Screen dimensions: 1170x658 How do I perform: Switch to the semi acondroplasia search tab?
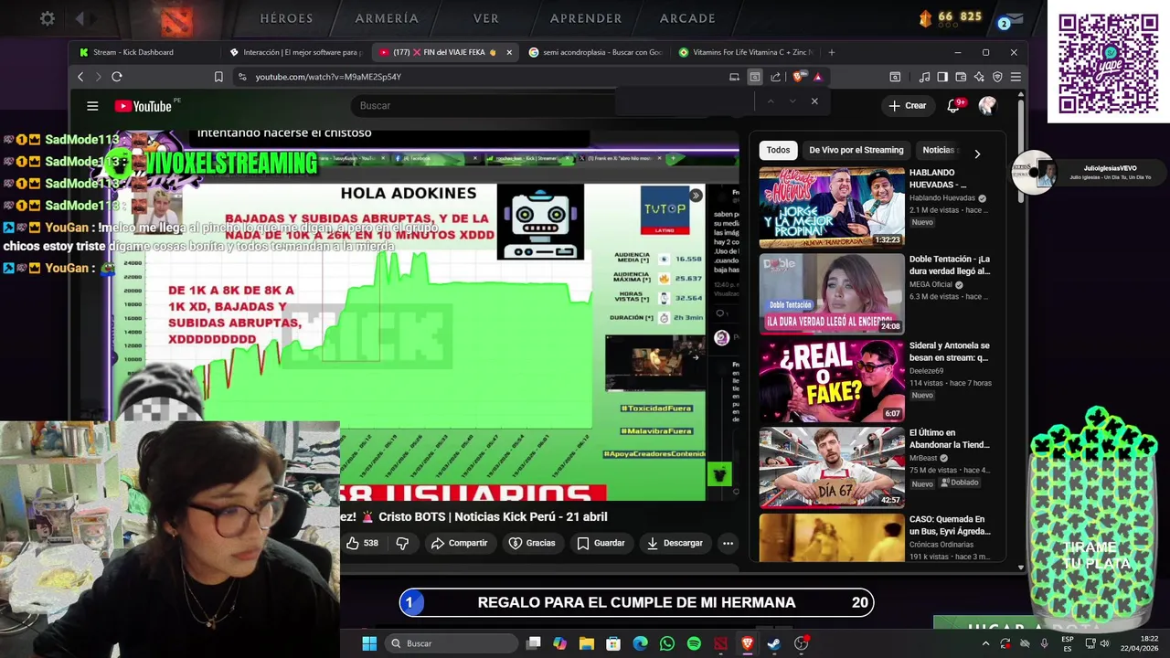(594, 52)
